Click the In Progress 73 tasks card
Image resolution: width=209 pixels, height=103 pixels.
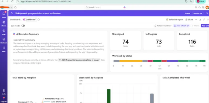pos(159,41)
